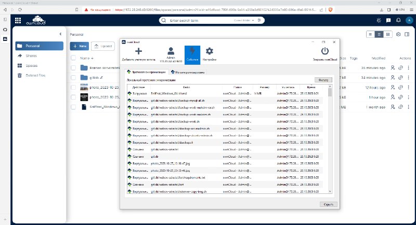Check the gitlab folder checkbox
This screenshot has width=416, height=225.
coord(73,78)
